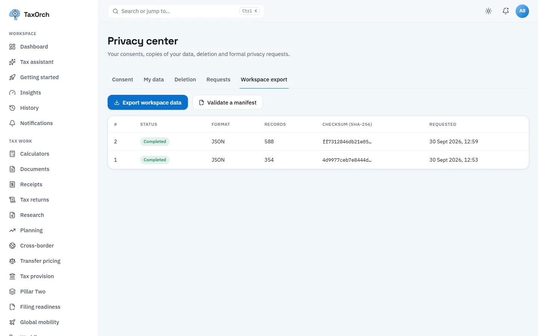538x336 pixels.
Task: Click the 588 records value
Action: click(x=269, y=142)
